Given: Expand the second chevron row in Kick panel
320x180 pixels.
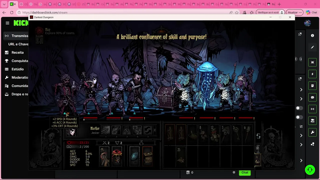Looking at the screenshot, I should click(301, 99).
